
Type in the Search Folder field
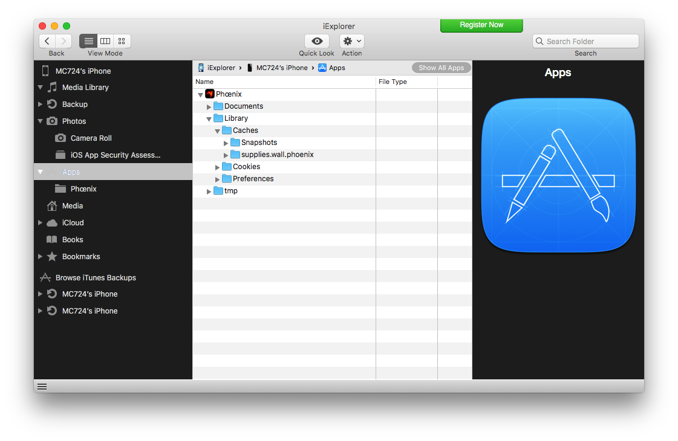590,41
